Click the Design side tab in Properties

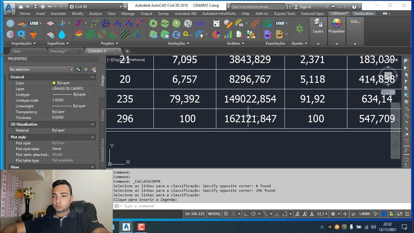(x=103, y=80)
